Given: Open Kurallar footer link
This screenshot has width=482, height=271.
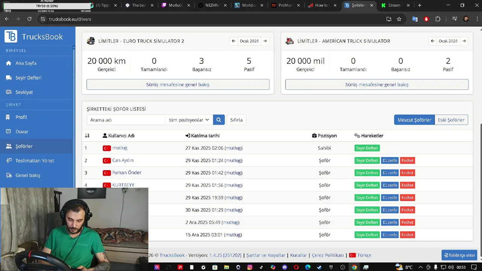Looking at the screenshot, I should [299, 255].
